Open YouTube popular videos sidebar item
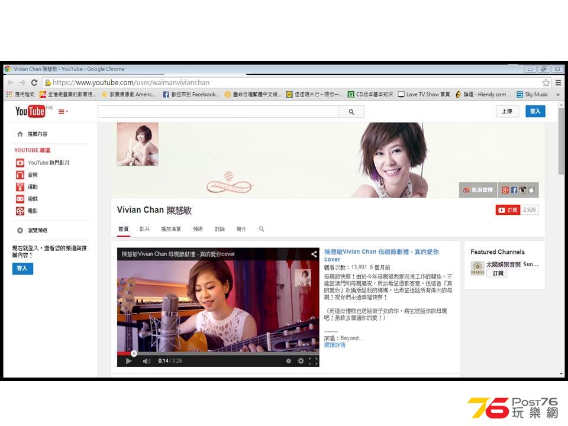 43,163
